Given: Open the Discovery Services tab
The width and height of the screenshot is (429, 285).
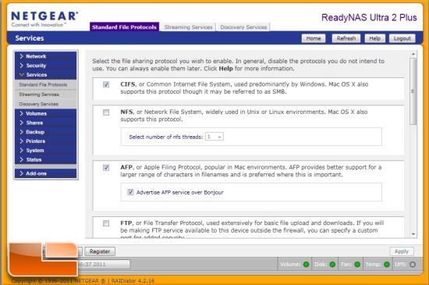Looking at the screenshot, I should [243, 27].
